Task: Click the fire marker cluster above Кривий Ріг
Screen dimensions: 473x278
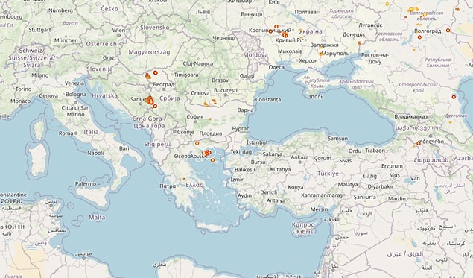Action: 285,35
